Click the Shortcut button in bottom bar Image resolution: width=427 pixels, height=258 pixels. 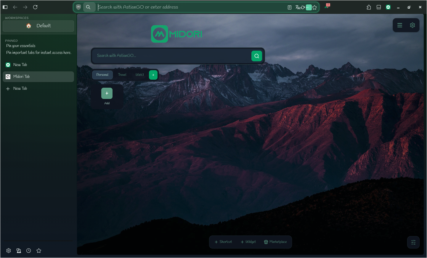(x=223, y=242)
